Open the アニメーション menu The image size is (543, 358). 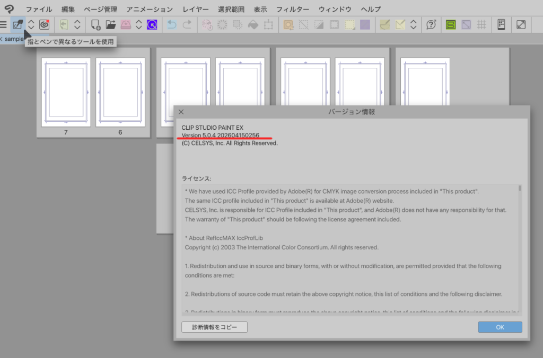[150, 10]
